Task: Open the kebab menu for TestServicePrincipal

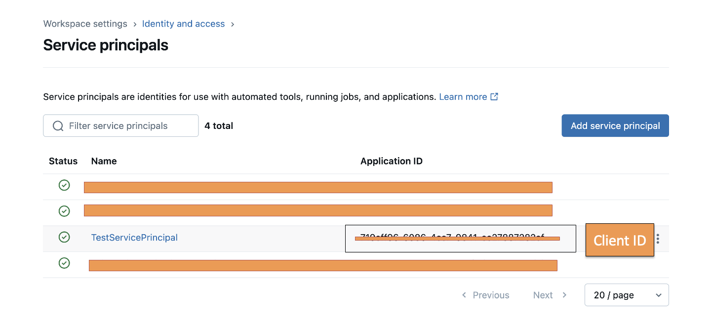Action: (658, 239)
